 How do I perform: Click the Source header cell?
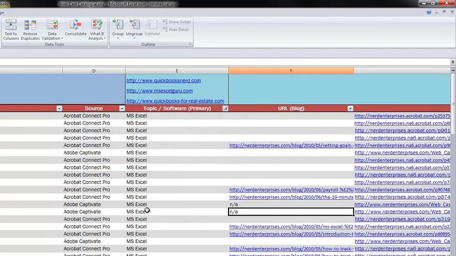click(x=94, y=108)
